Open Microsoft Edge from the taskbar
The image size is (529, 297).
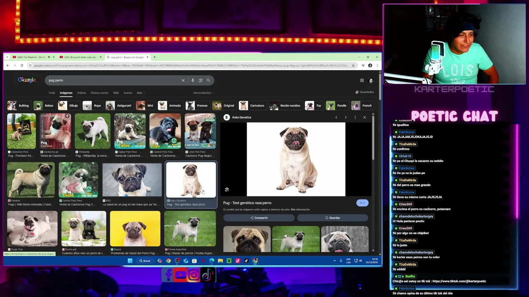[x=212, y=261]
